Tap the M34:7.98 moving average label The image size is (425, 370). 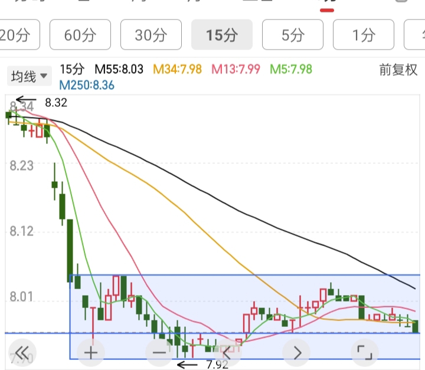tap(178, 70)
